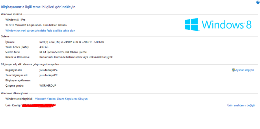Click the 64 bit İşletim Sistemi value
The height and width of the screenshot is (129, 260).
tap(63, 52)
